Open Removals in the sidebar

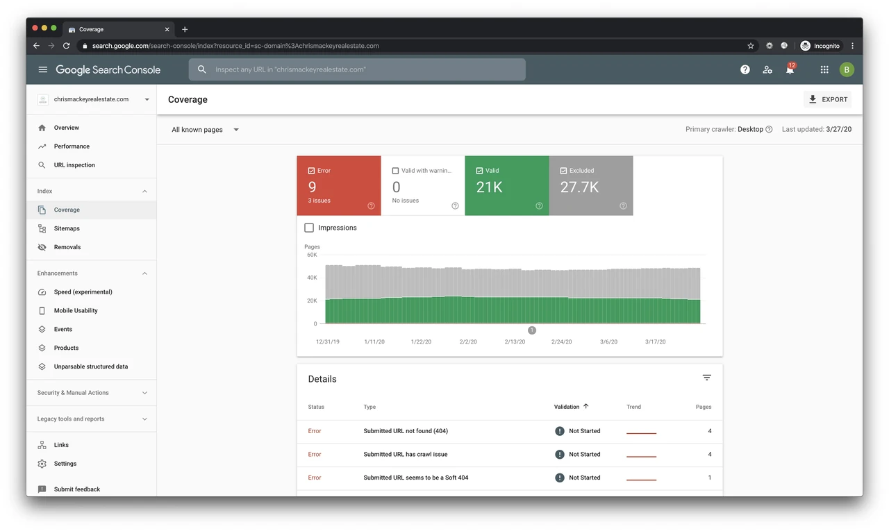click(x=92, y=247)
